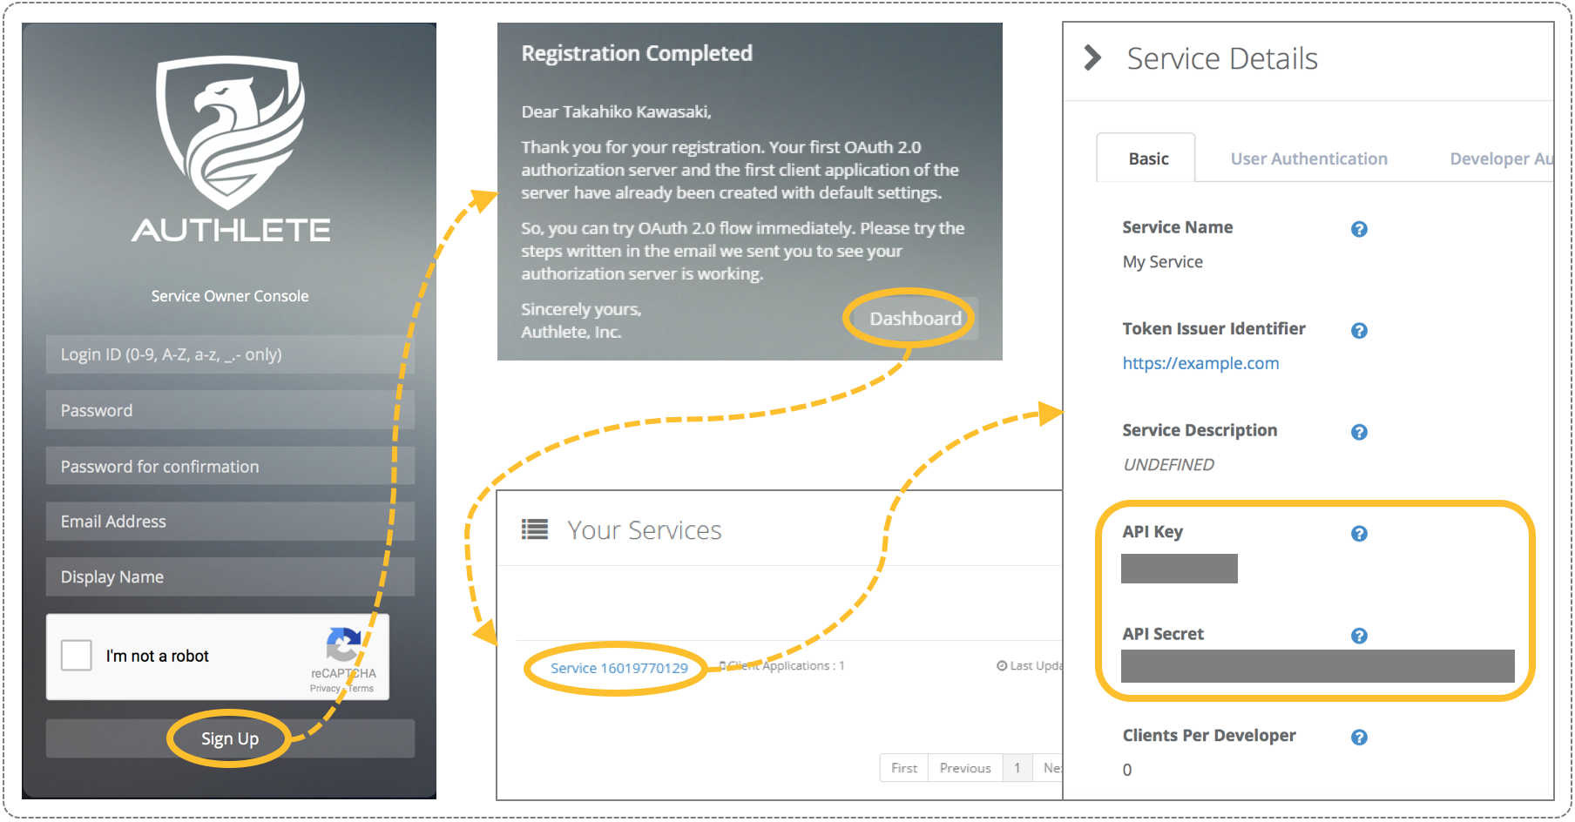Click the Last Updated clock icon
Screen dimensions: 1575x822
pos(1002,665)
